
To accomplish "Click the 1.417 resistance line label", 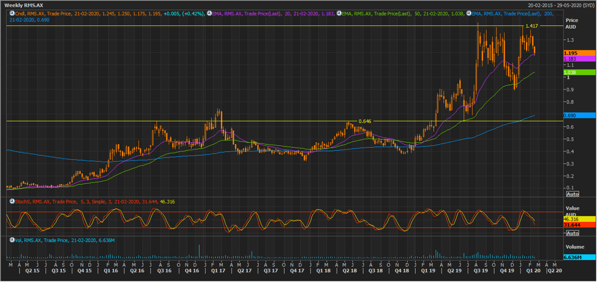I will pyautogui.click(x=531, y=26).
